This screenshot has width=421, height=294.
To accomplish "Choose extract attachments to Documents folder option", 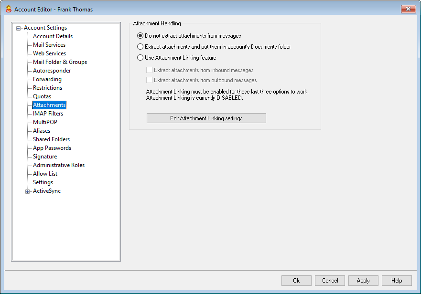I will tap(140, 47).
